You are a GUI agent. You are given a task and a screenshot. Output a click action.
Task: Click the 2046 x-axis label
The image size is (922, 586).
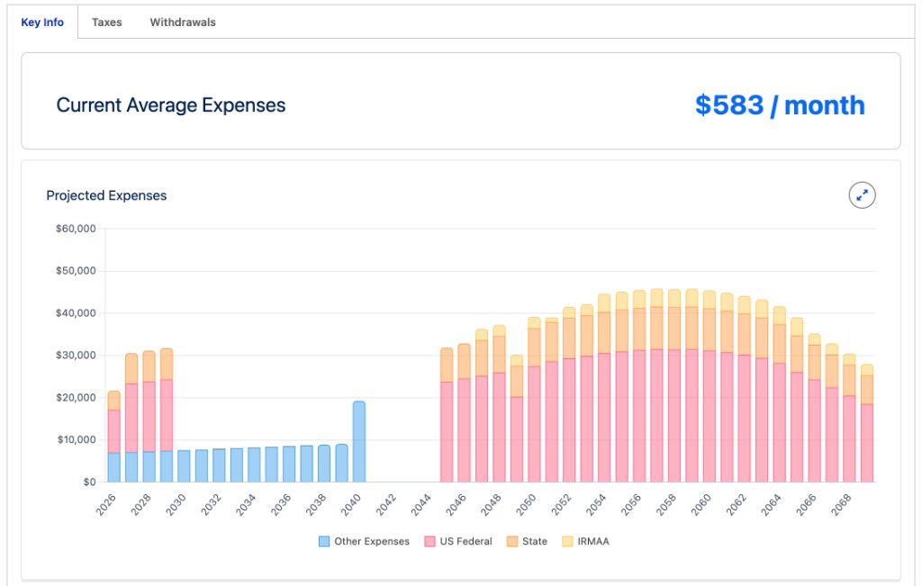pyautogui.click(x=456, y=505)
